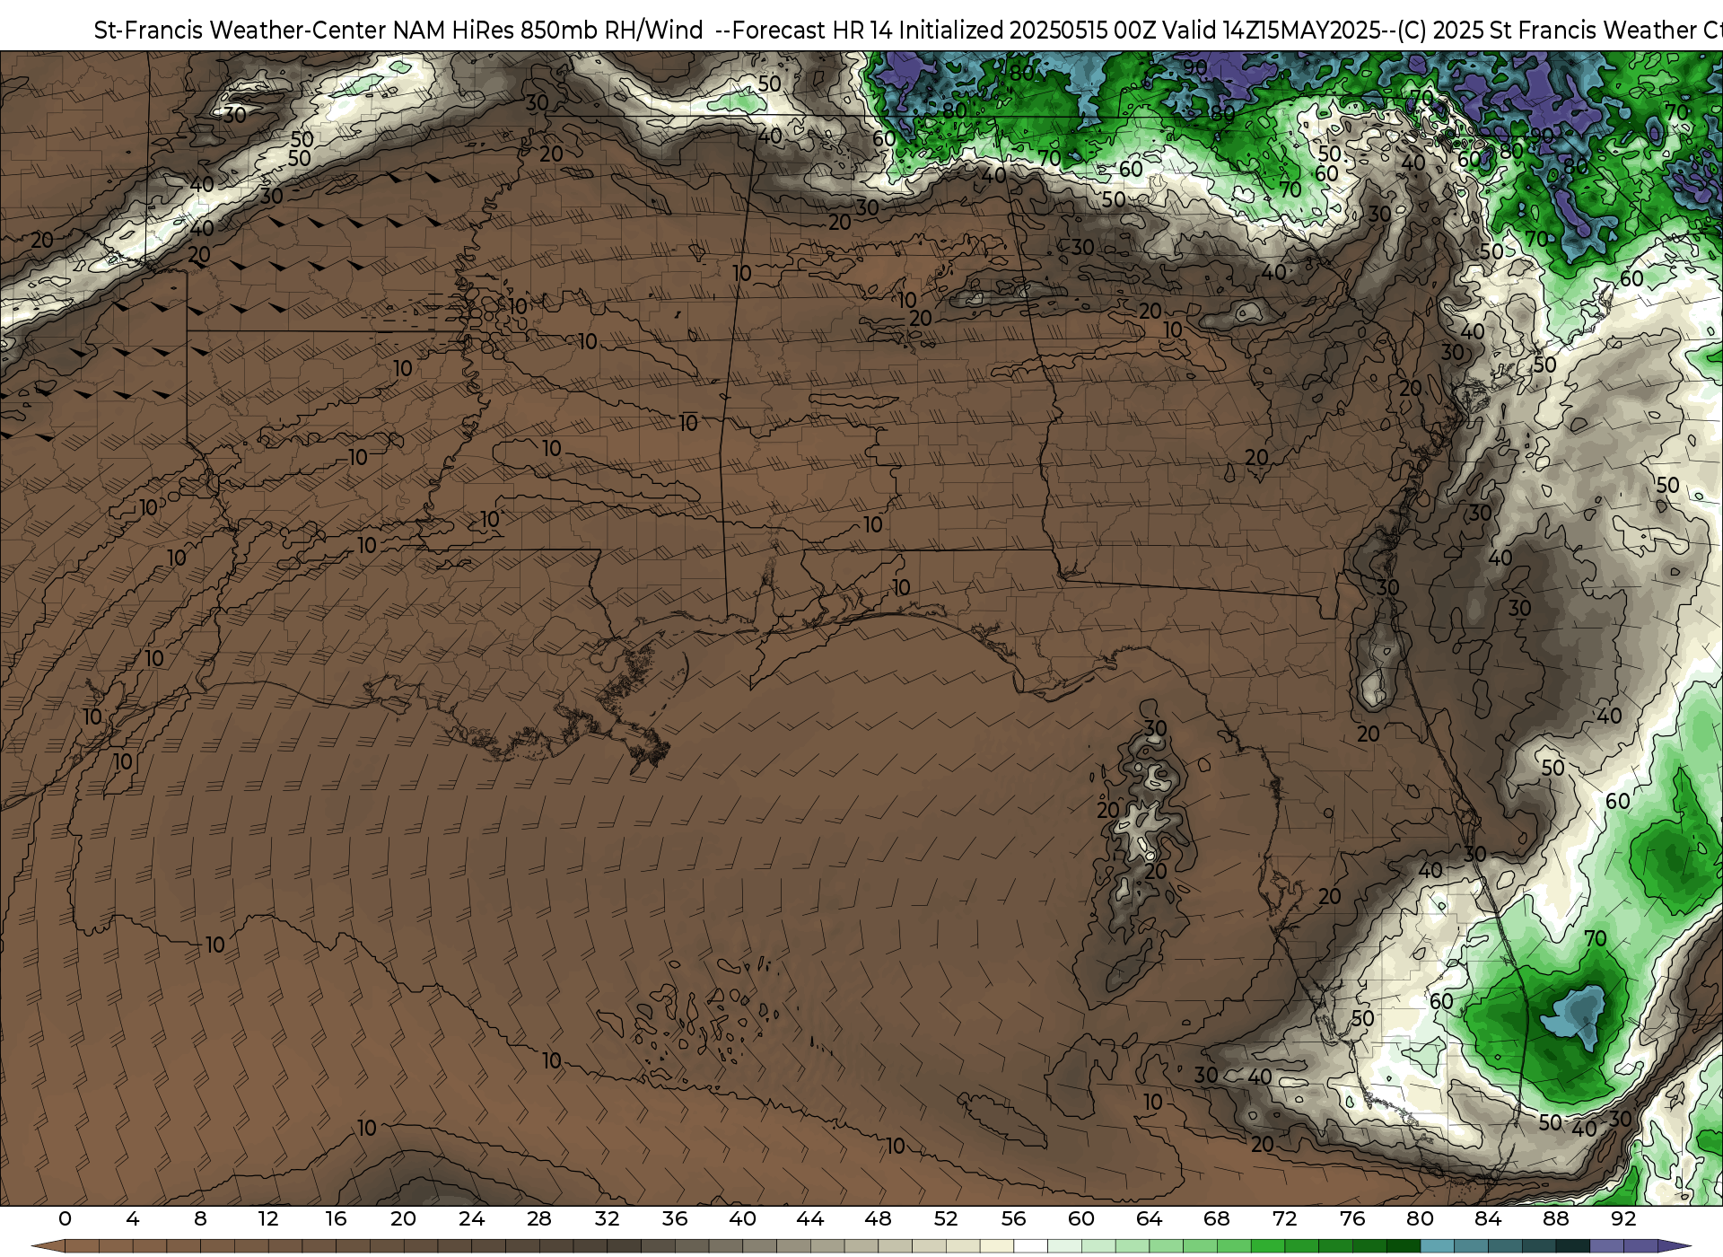Click the colorbar tick label '52'
1723x1257 pixels.
click(946, 1218)
